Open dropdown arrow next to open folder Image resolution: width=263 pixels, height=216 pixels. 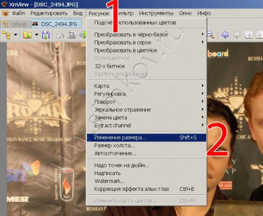[x=36, y=35]
